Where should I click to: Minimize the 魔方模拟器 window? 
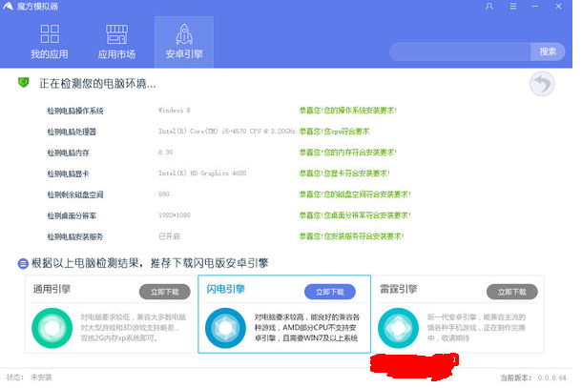click(x=535, y=7)
